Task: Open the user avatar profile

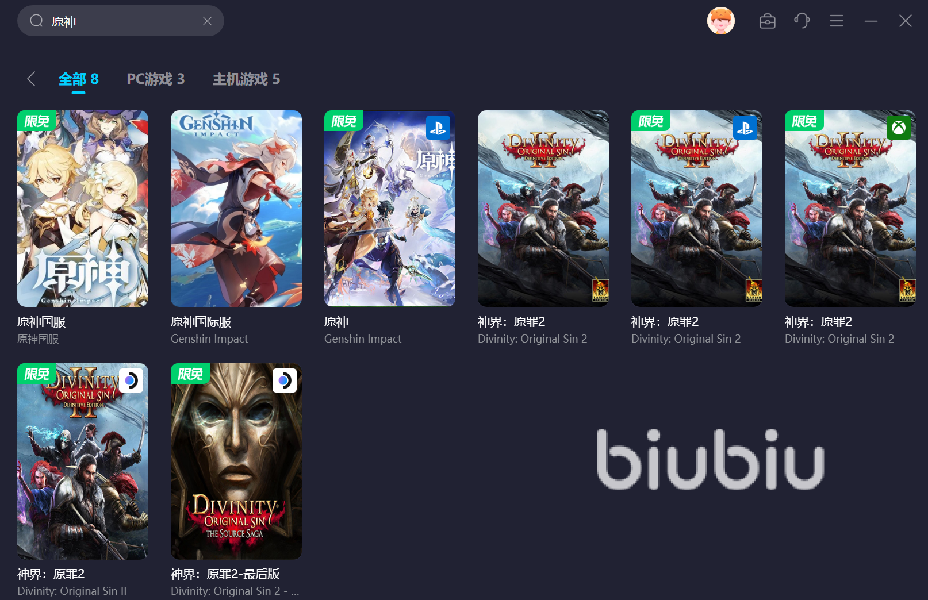Action: (x=721, y=21)
